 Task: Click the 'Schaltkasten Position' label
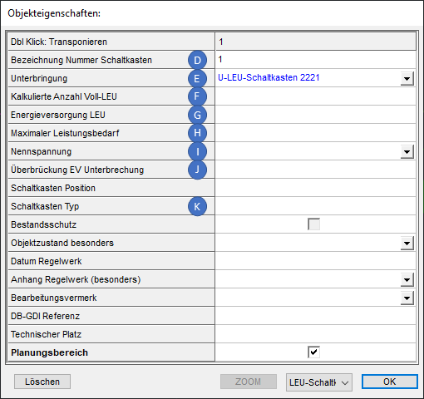(x=53, y=188)
